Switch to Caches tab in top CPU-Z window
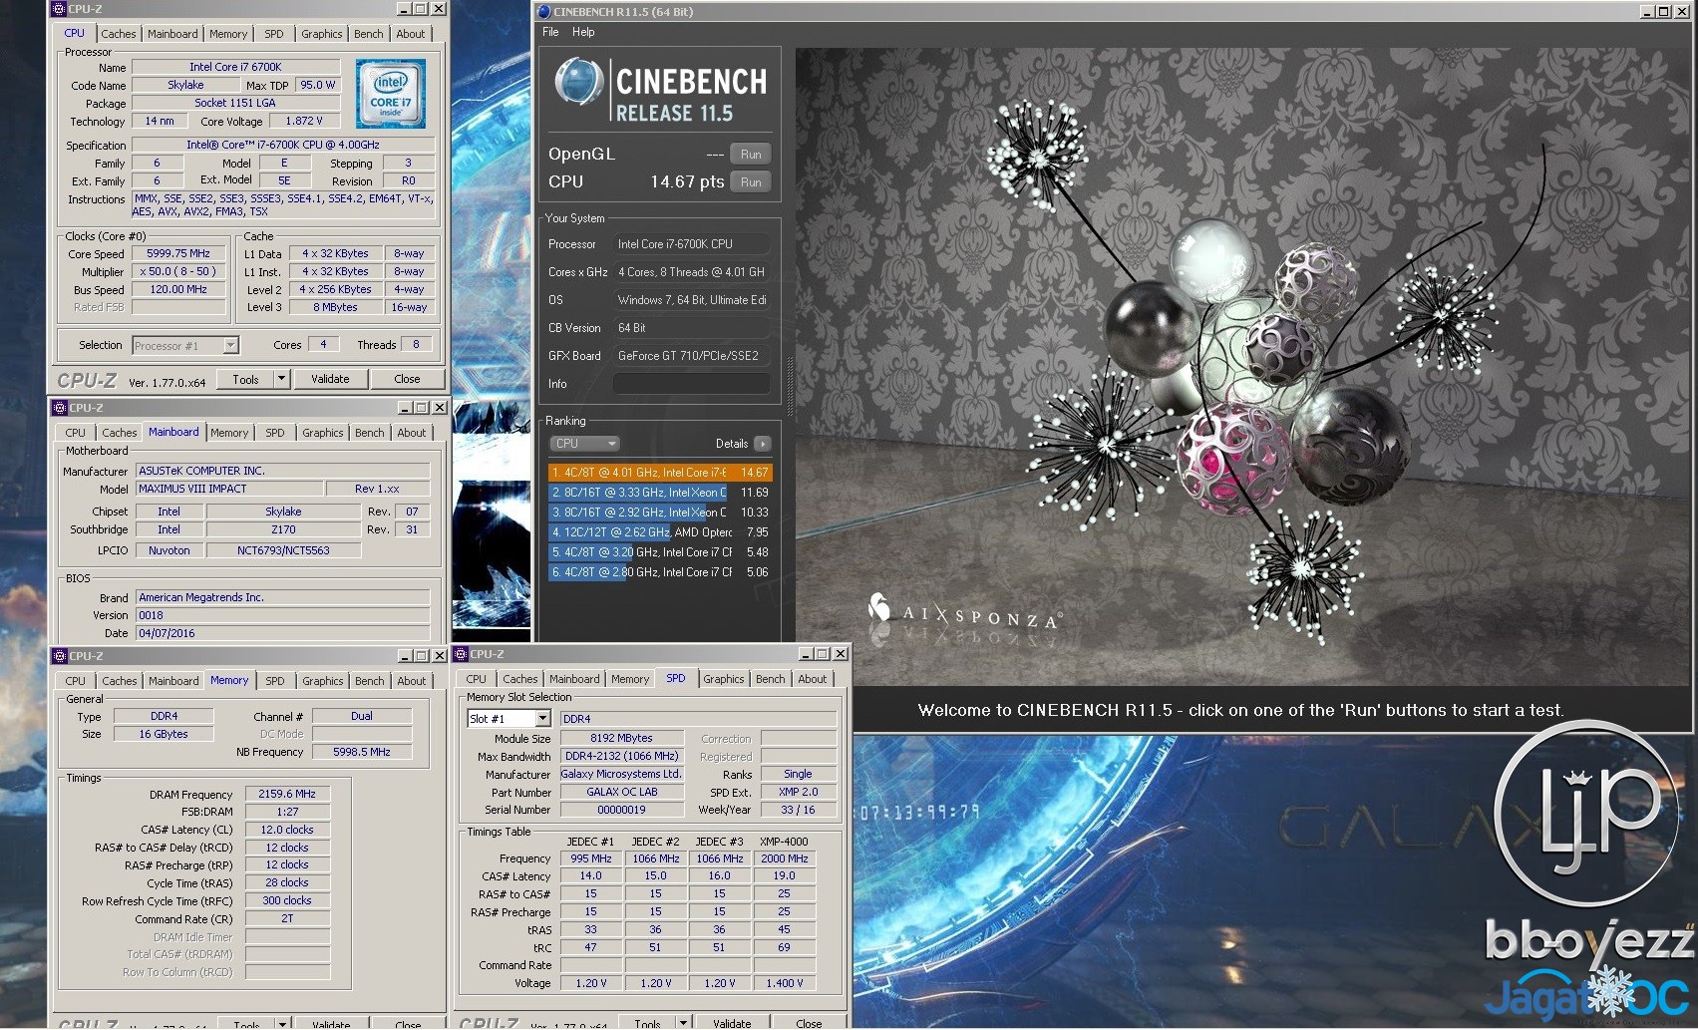The width and height of the screenshot is (1698, 1030). pyautogui.click(x=118, y=34)
